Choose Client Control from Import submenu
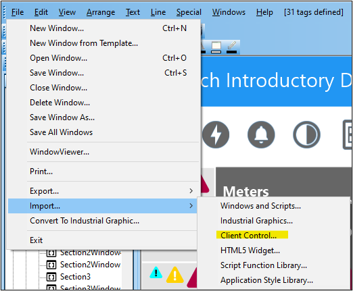Viewport: 353px width, 291px height. click(248, 236)
